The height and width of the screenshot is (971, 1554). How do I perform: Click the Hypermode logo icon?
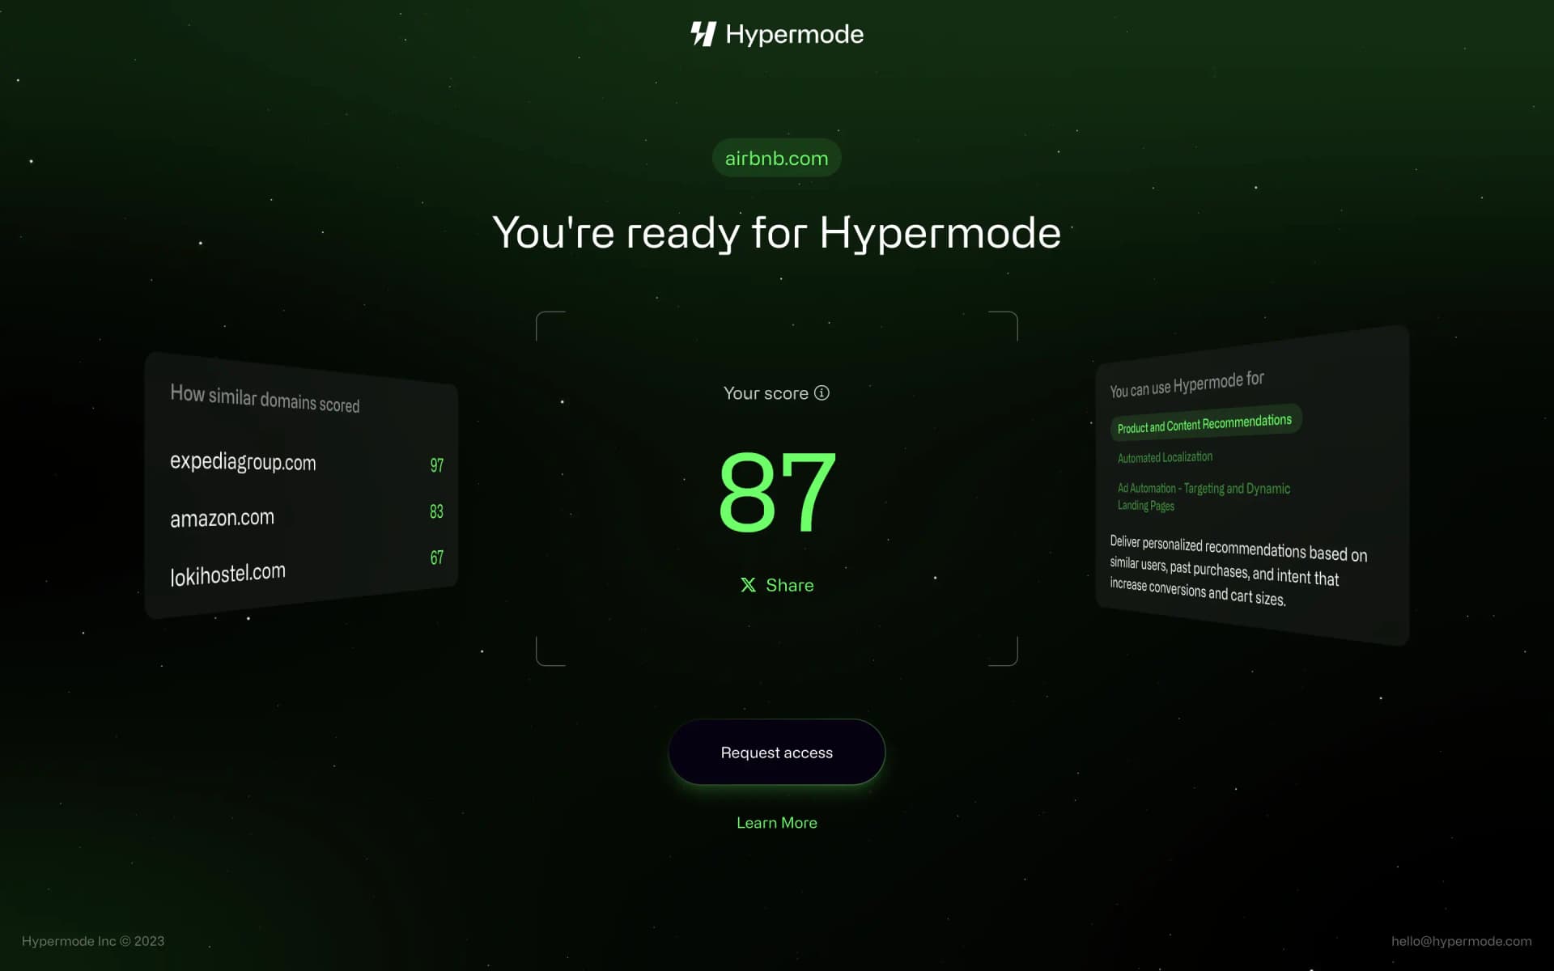click(703, 34)
